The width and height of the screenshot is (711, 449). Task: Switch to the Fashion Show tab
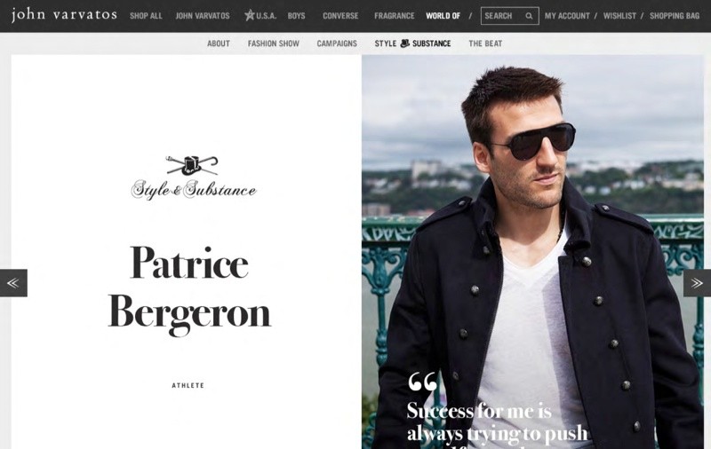273,43
